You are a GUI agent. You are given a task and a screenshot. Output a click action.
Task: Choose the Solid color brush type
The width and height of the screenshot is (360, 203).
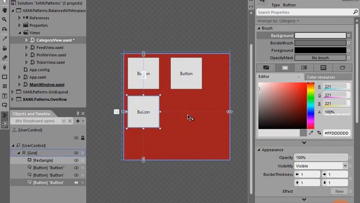(285, 68)
